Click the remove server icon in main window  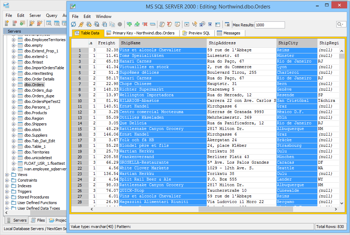coord(14,23)
